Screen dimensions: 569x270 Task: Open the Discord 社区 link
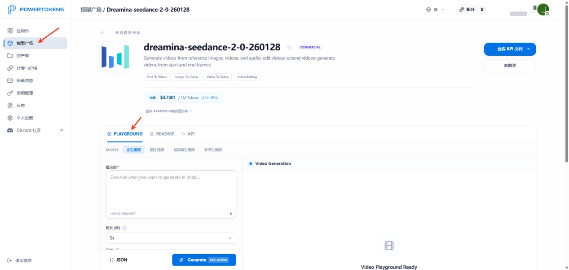tap(35, 130)
